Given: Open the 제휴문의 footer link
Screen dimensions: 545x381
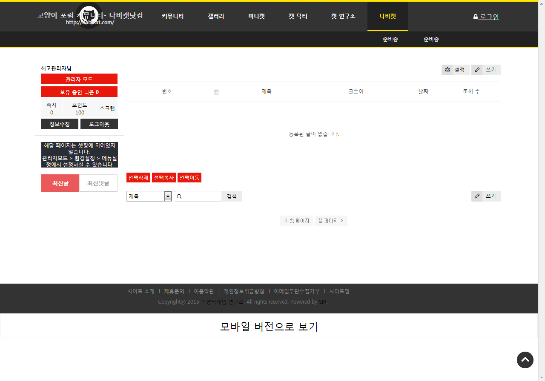Looking at the screenshot, I should [174, 291].
